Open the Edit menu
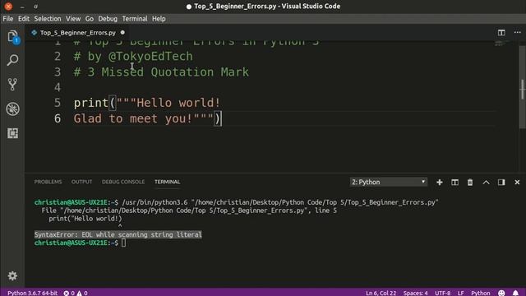Screen dimensions: 526x296 [24, 19]
